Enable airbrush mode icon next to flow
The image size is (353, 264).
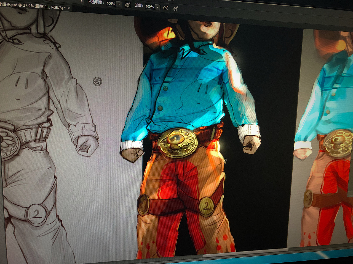click(x=166, y=8)
